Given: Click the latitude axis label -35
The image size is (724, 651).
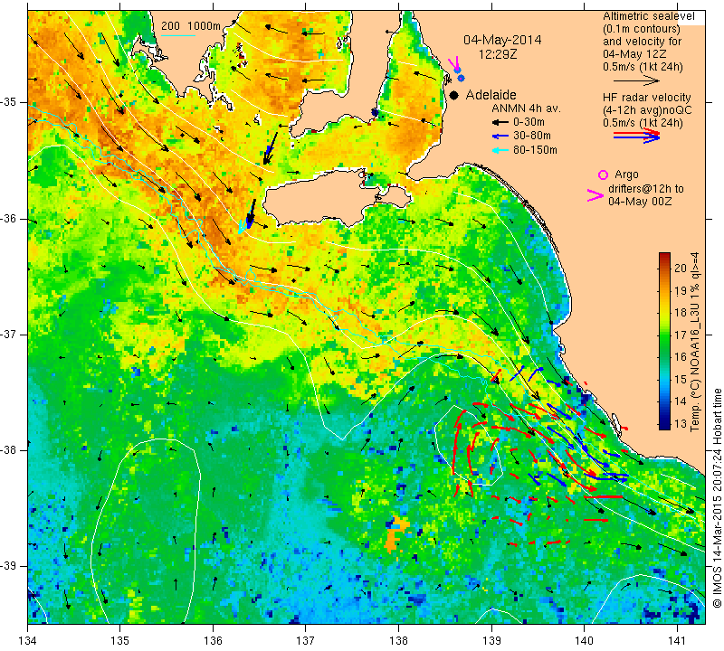Looking at the screenshot, I should 8,102.
